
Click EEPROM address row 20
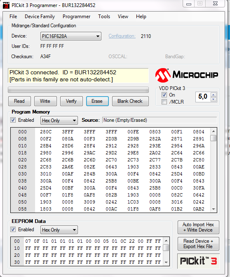pyautogui.click(x=17, y=255)
